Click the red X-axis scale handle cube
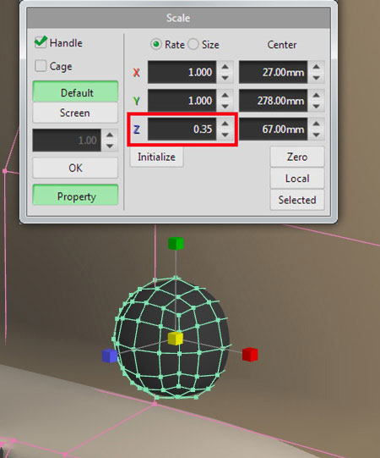This screenshot has height=458, width=380. (250, 355)
